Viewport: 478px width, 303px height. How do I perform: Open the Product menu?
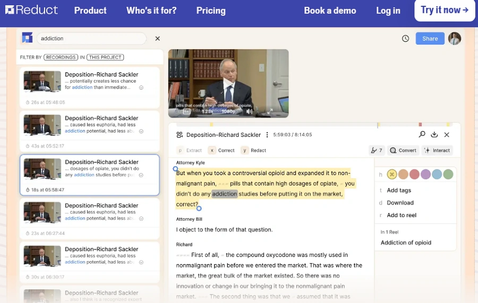coord(90,11)
